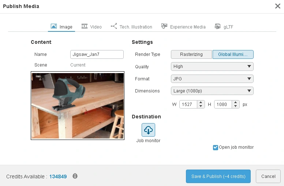Select the Job monitor cloud download icon

point(148,130)
